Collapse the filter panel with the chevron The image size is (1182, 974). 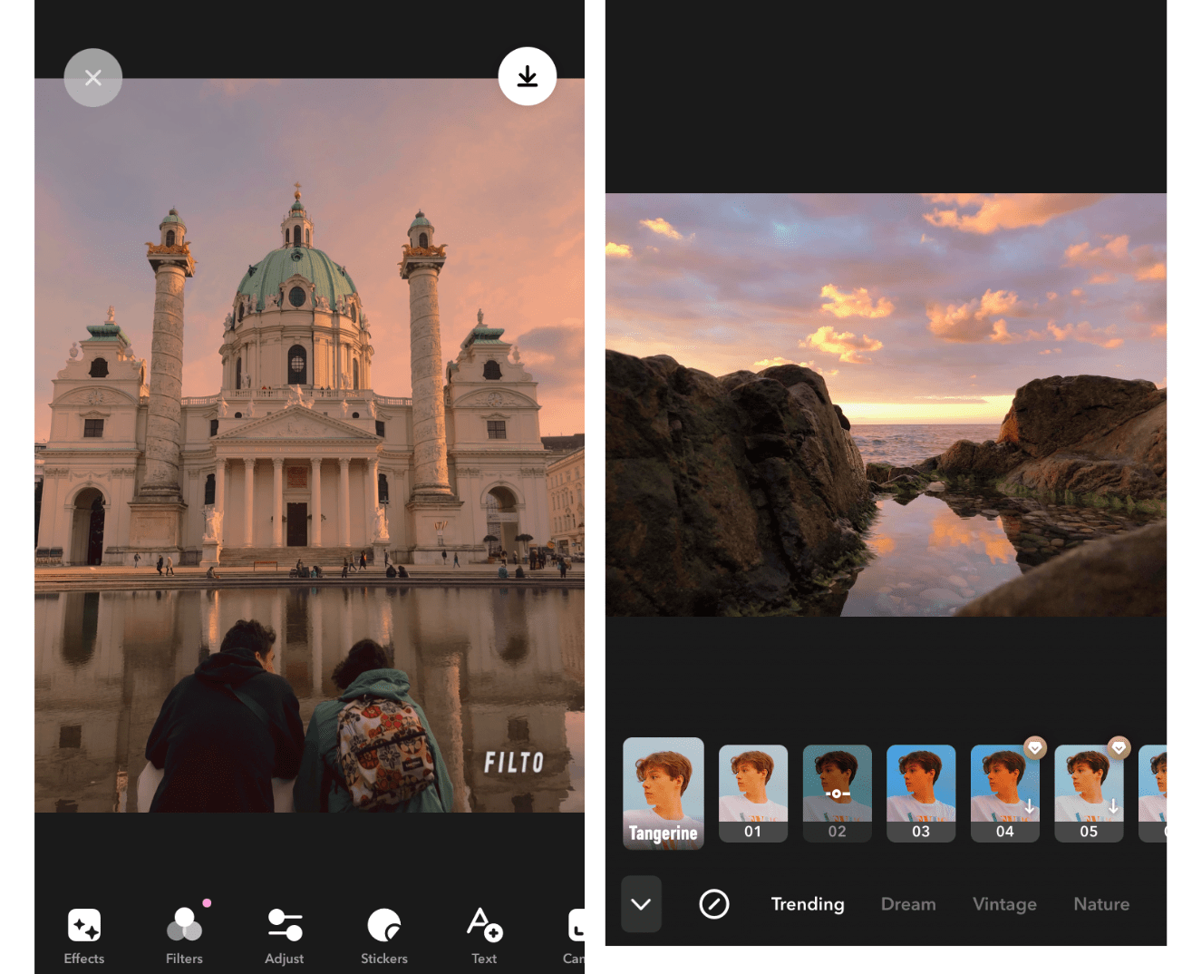641,904
